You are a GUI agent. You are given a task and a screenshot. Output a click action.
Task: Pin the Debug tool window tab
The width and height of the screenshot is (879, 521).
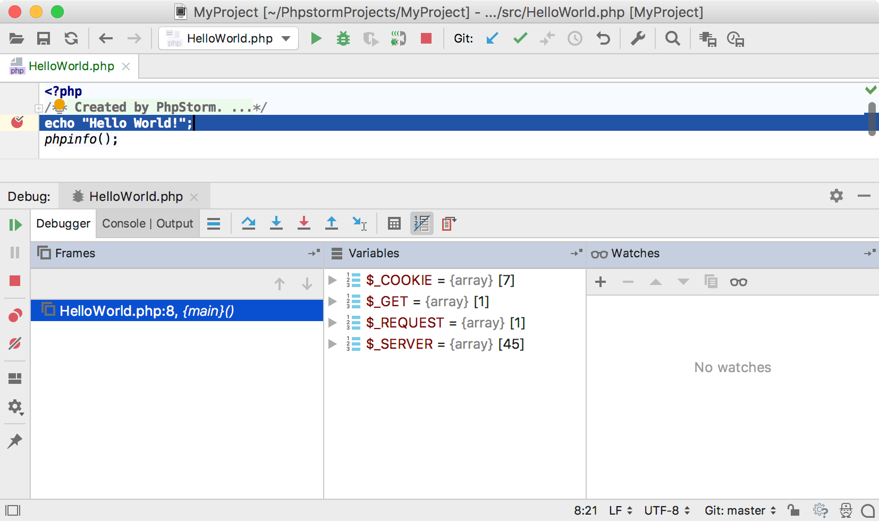pos(15,441)
